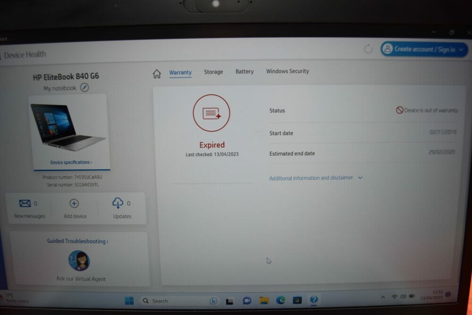Viewport: 472px width, 315px height.
Task: Click Create account / Sign in button
Action: click(x=424, y=50)
